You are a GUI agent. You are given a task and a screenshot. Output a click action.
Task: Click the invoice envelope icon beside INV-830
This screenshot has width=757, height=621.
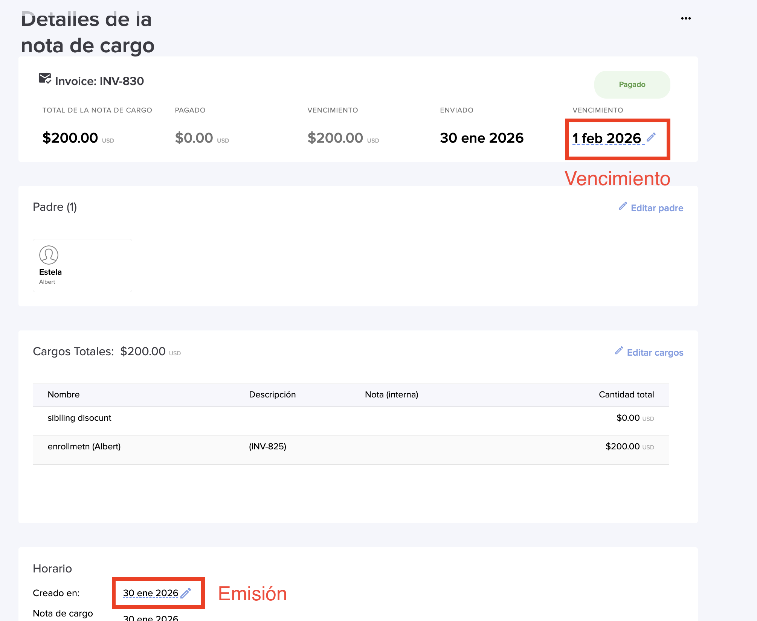tap(44, 79)
